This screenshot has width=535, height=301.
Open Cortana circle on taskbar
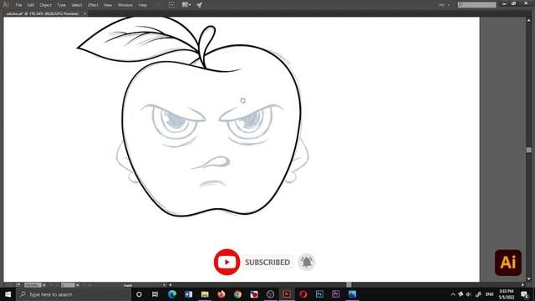139,294
